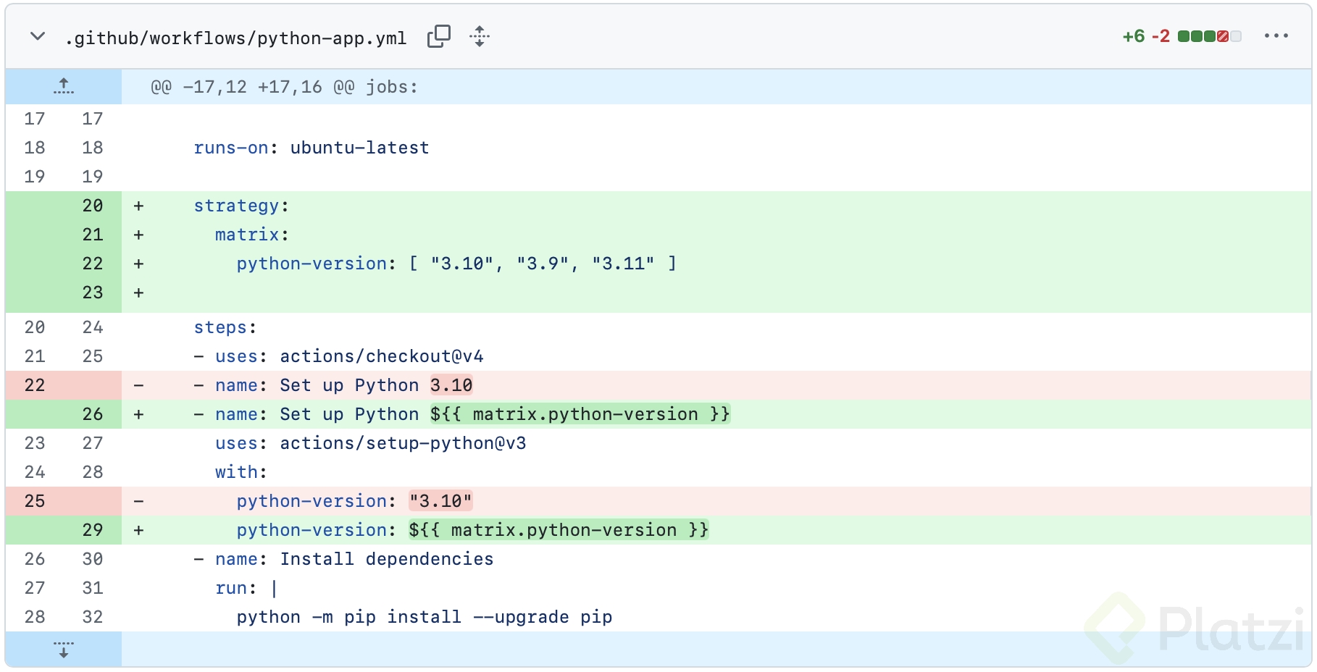Expand all lines of the diff
Image resolution: width=1317 pixels, height=672 pixels.
pos(480,36)
